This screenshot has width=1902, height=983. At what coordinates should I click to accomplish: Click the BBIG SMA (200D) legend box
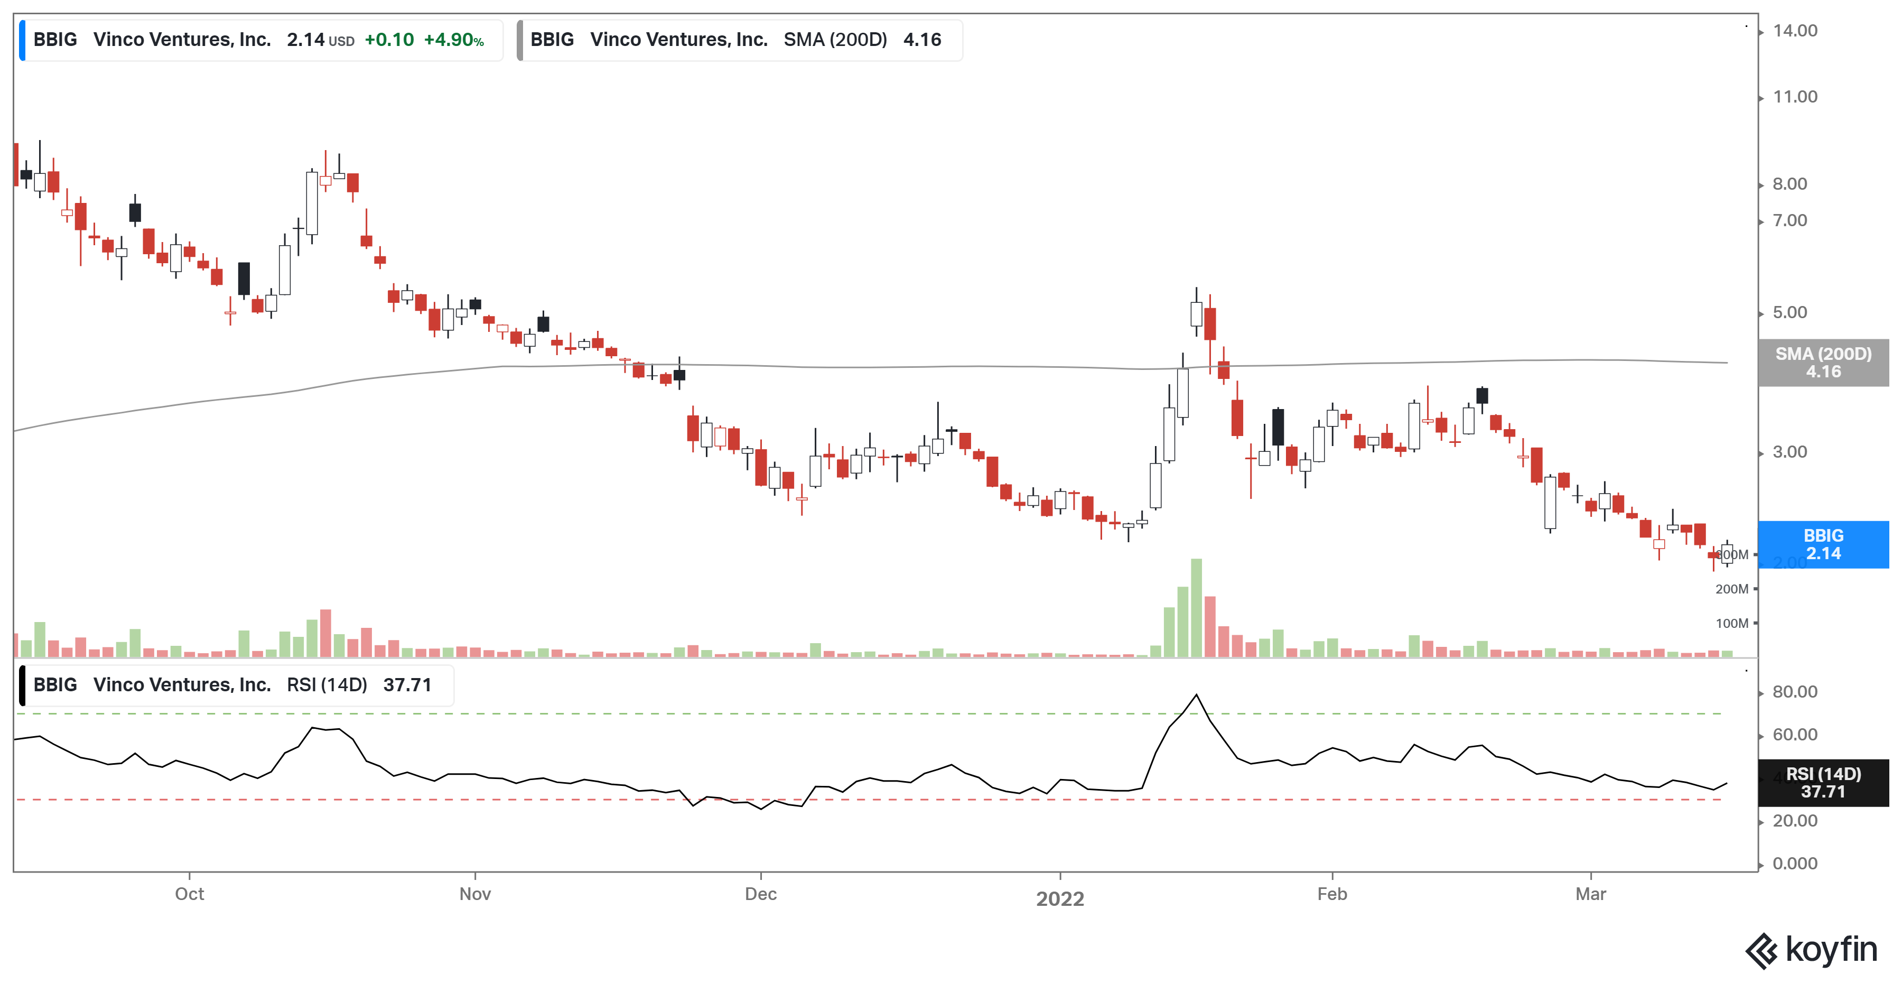click(x=741, y=40)
